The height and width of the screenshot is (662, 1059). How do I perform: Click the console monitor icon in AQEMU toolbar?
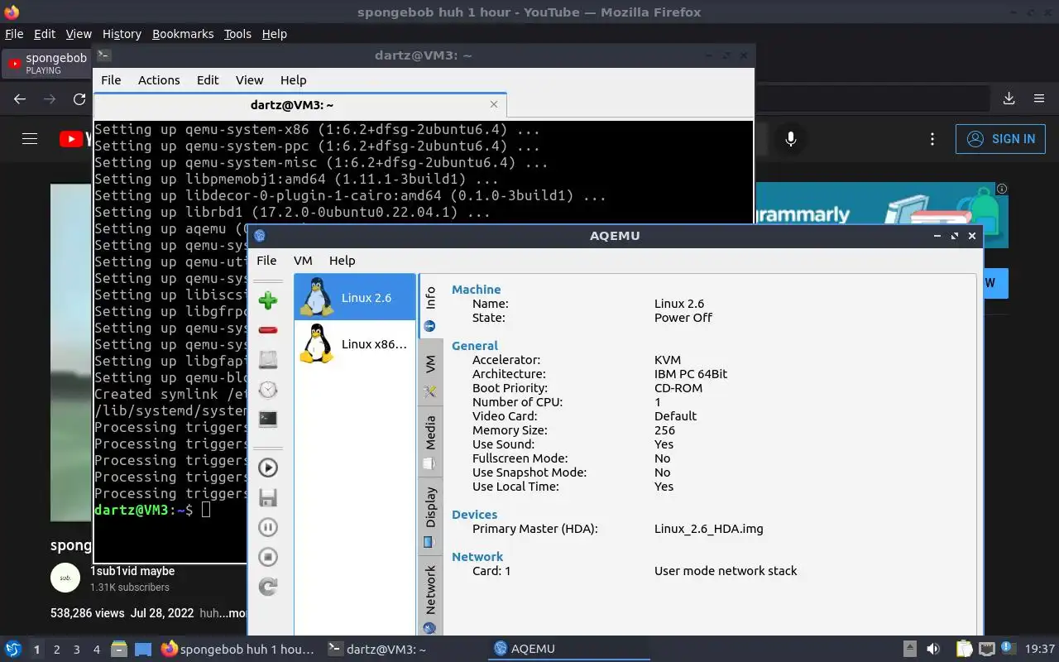click(268, 419)
